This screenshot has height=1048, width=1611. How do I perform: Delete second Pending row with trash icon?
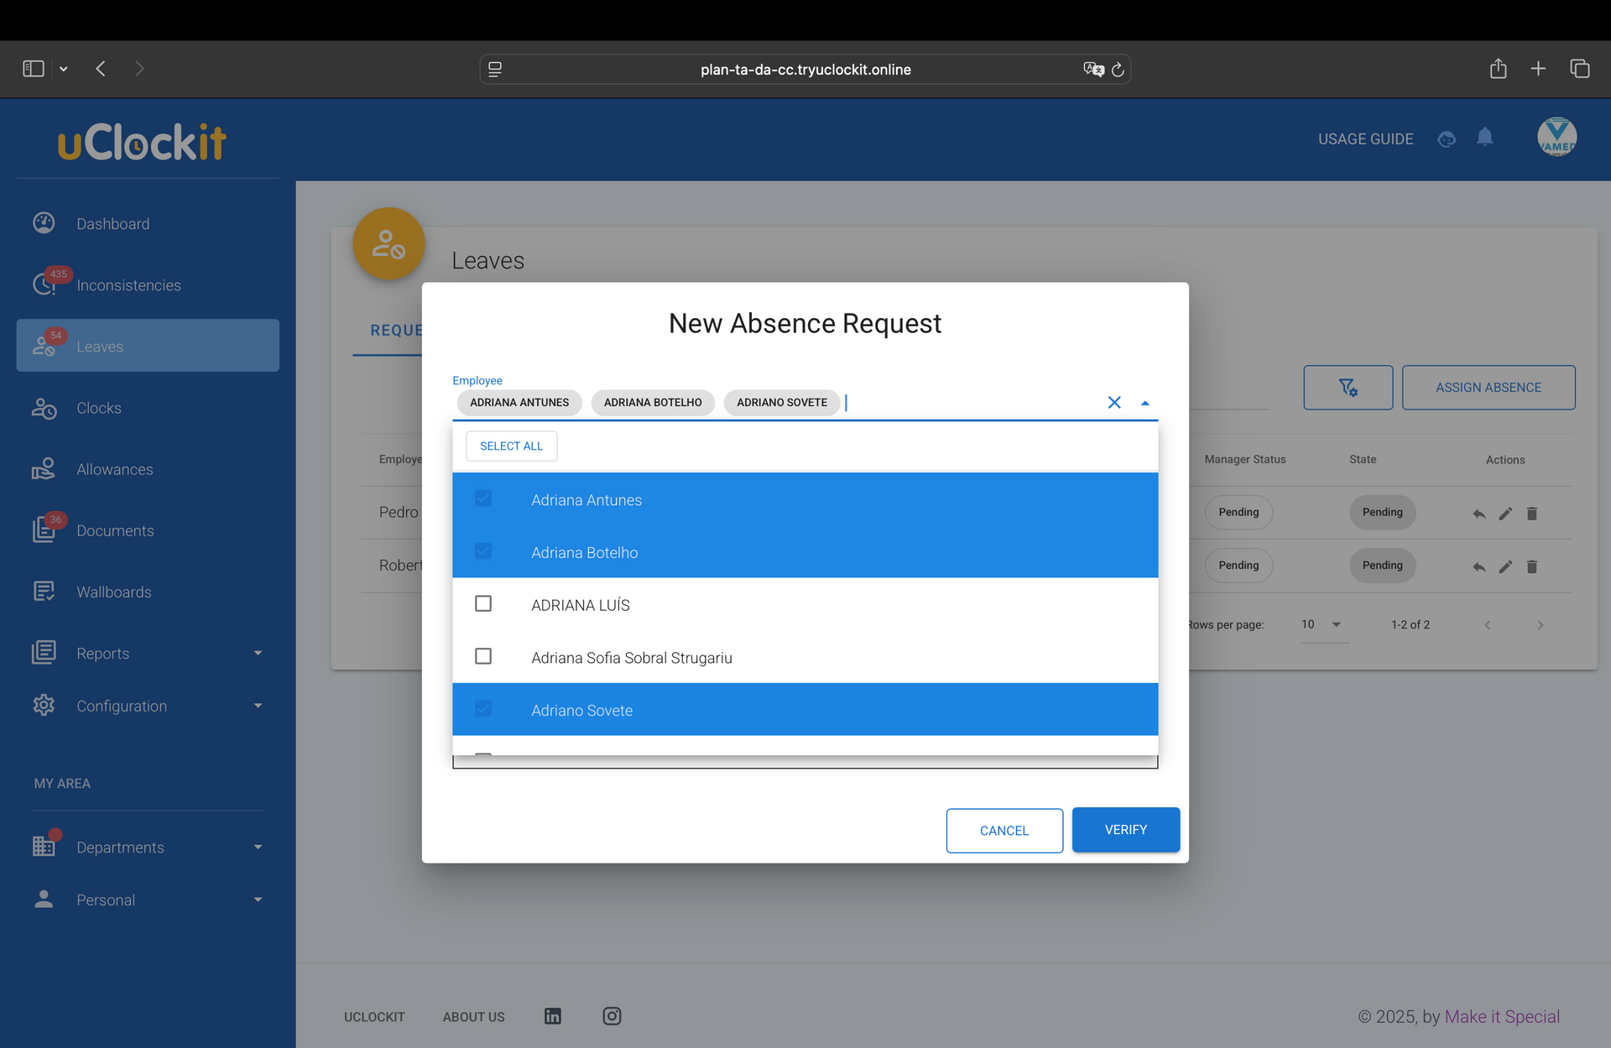(1531, 567)
